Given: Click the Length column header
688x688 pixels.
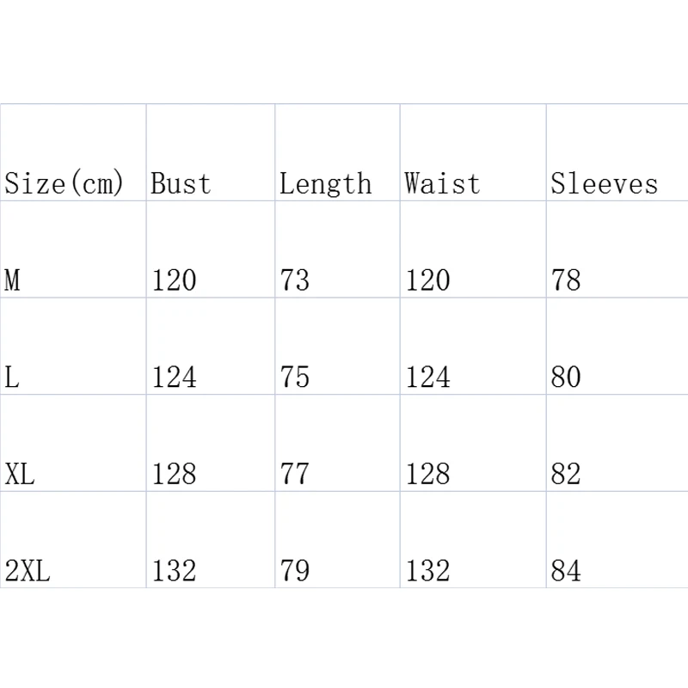Looking at the screenshot, I should [325, 183].
